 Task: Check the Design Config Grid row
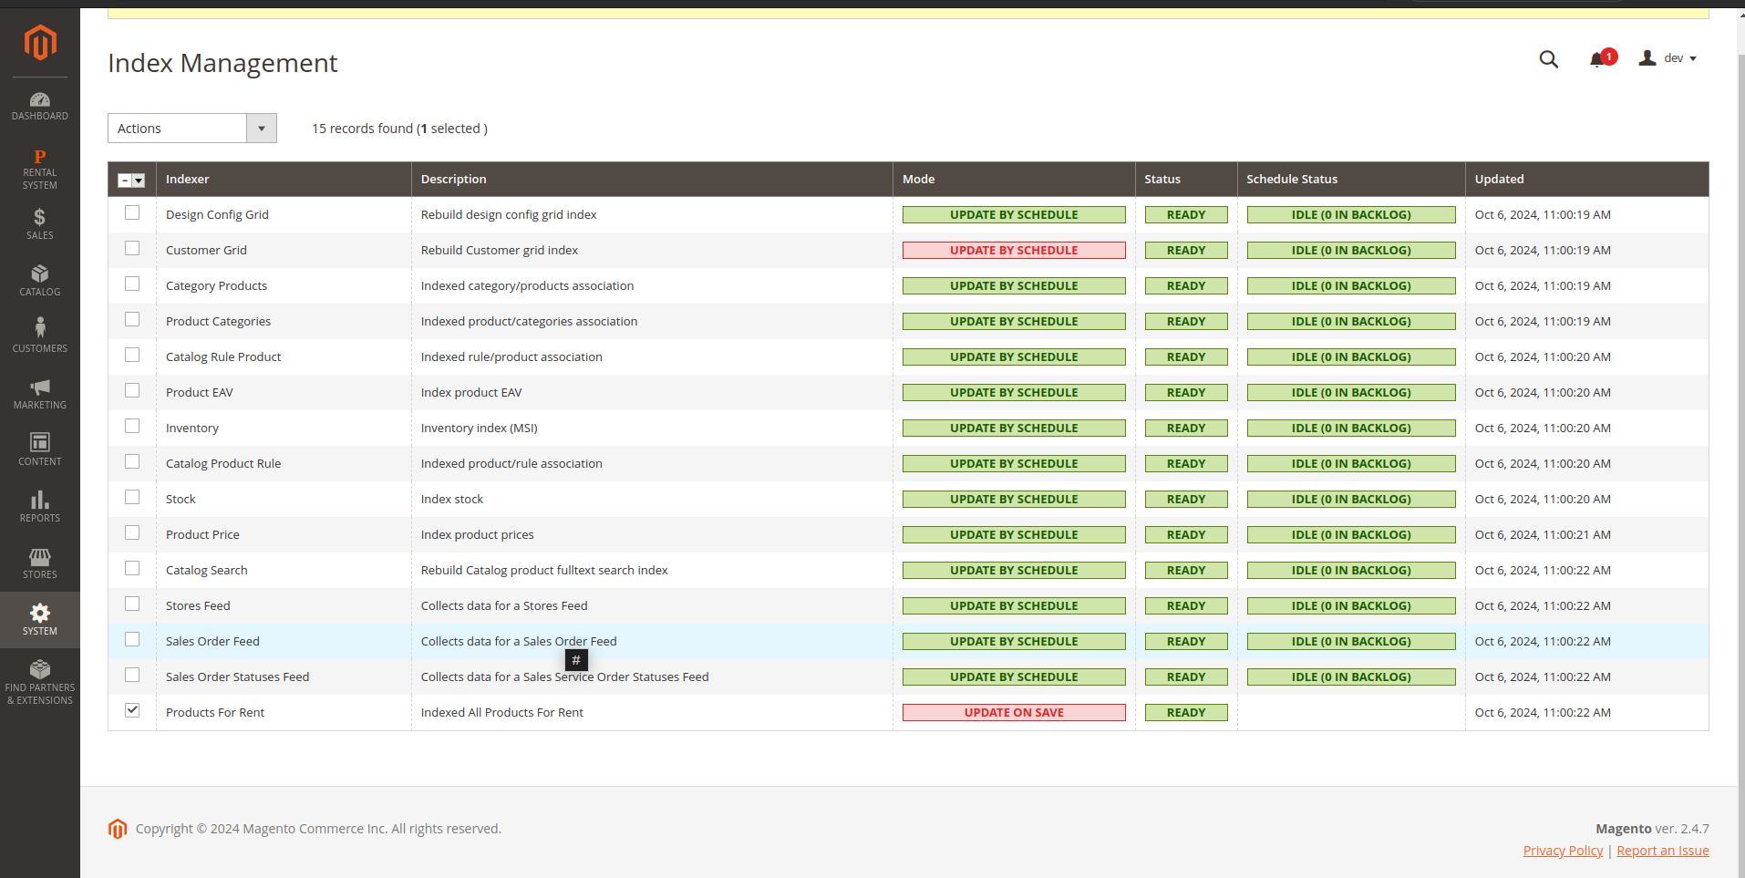click(132, 212)
